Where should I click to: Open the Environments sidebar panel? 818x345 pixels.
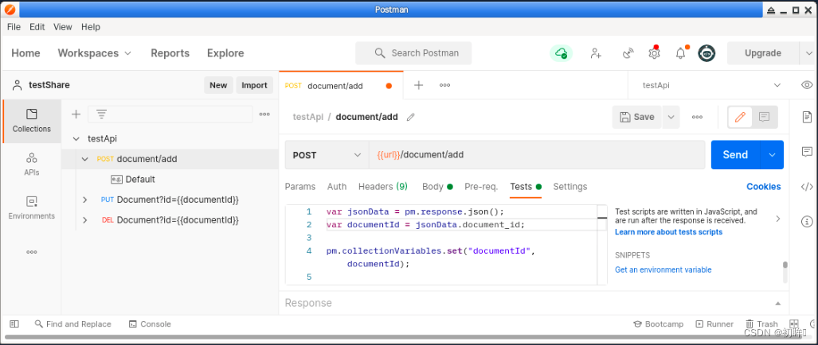32,207
